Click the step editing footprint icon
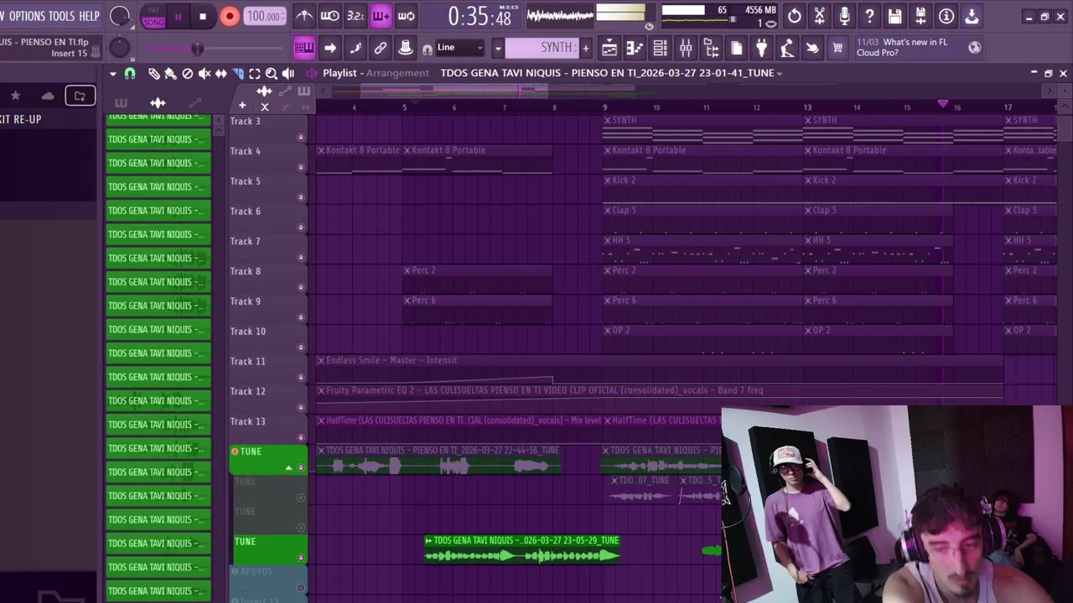This screenshot has width=1073, height=603. coord(355,48)
